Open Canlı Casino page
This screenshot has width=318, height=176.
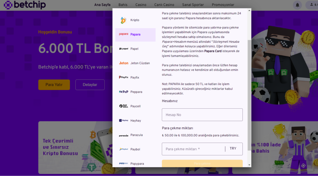pos(164,5)
